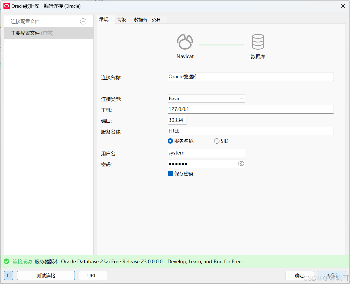Reveal password with the eye icon
This screenshot has height=284, width=350.
click(241, 163)
